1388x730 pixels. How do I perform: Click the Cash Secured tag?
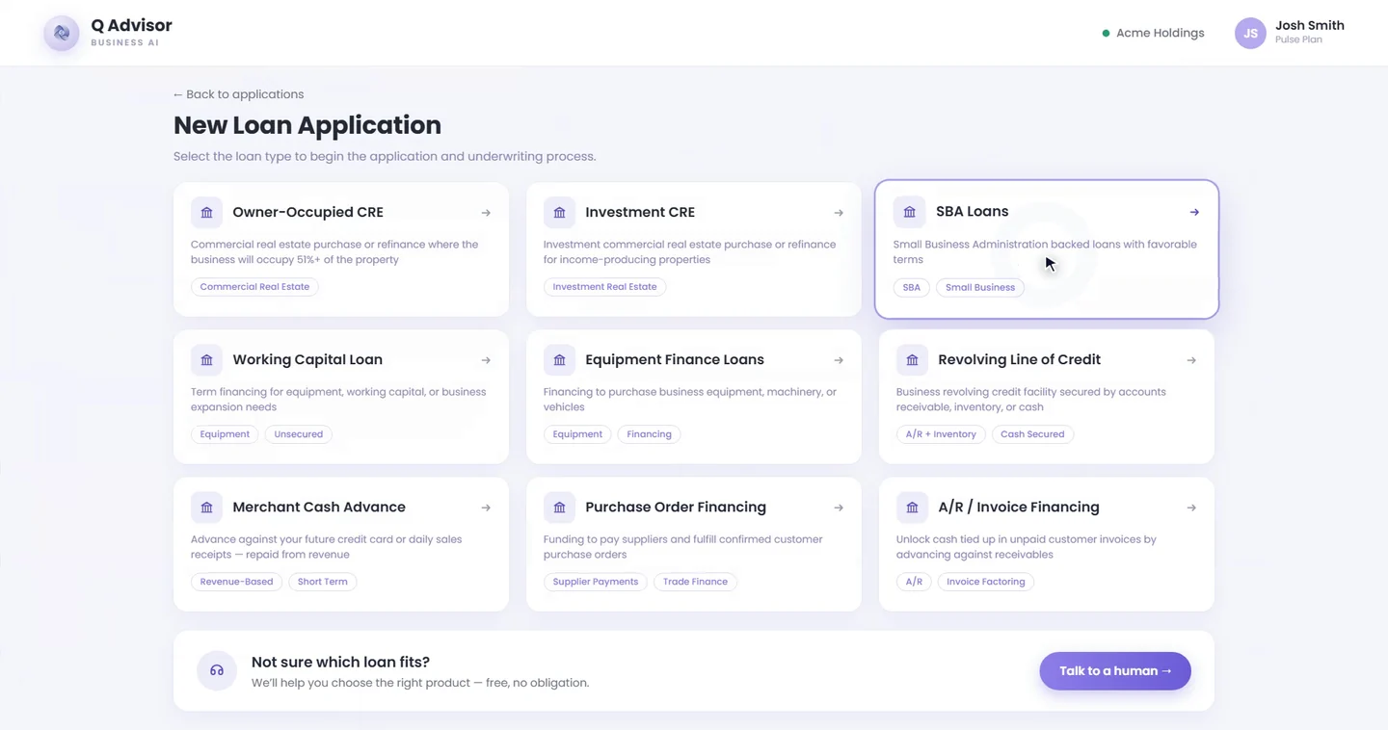click(x=1032, y=434)
